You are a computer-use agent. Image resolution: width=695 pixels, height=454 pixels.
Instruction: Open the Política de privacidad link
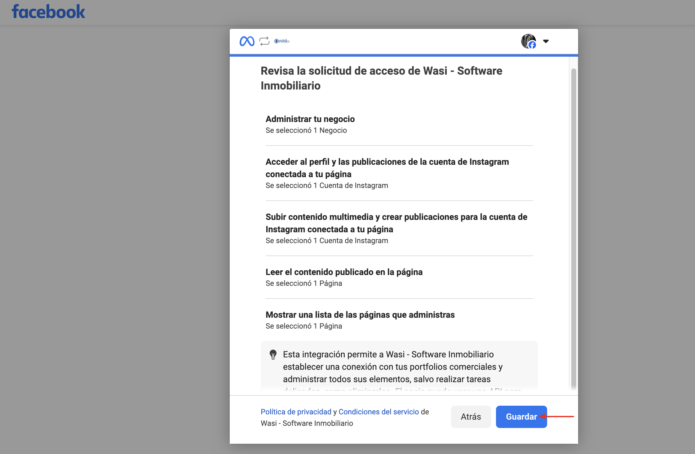pyautogui.click(x=296, y=412)
